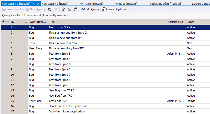Image resolution: width=210 pixels, height=114 pixels.
Task: Click the Refresh query results icon
Action: 50,9
